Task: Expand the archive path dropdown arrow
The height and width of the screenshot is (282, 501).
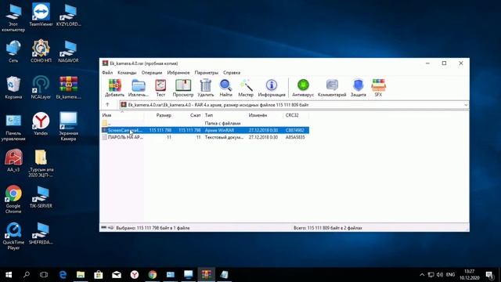Action: (x=466, y=105)
